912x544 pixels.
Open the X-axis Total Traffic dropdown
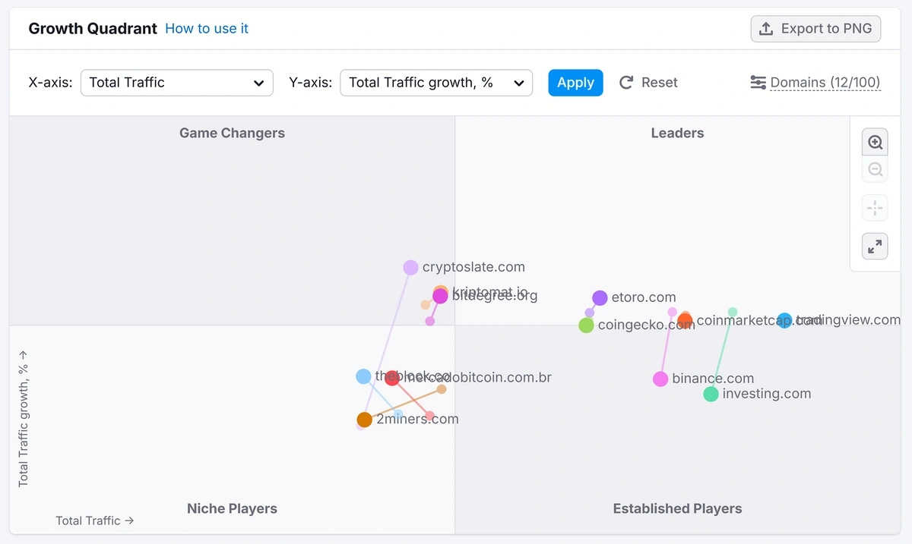coord(176,83)
